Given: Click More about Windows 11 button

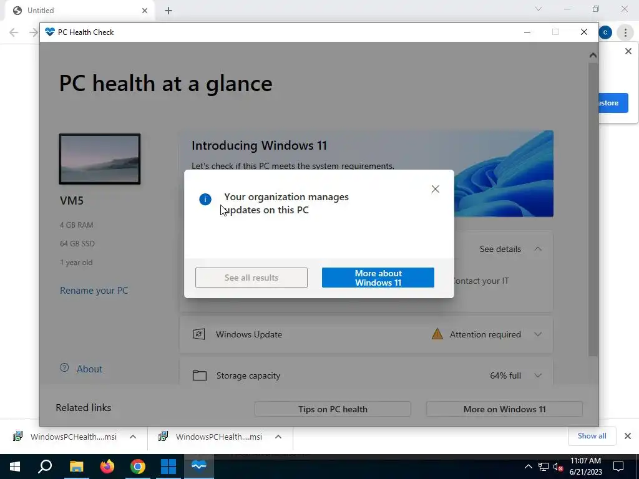Looking at the screenshot, I should coord(378,278).
